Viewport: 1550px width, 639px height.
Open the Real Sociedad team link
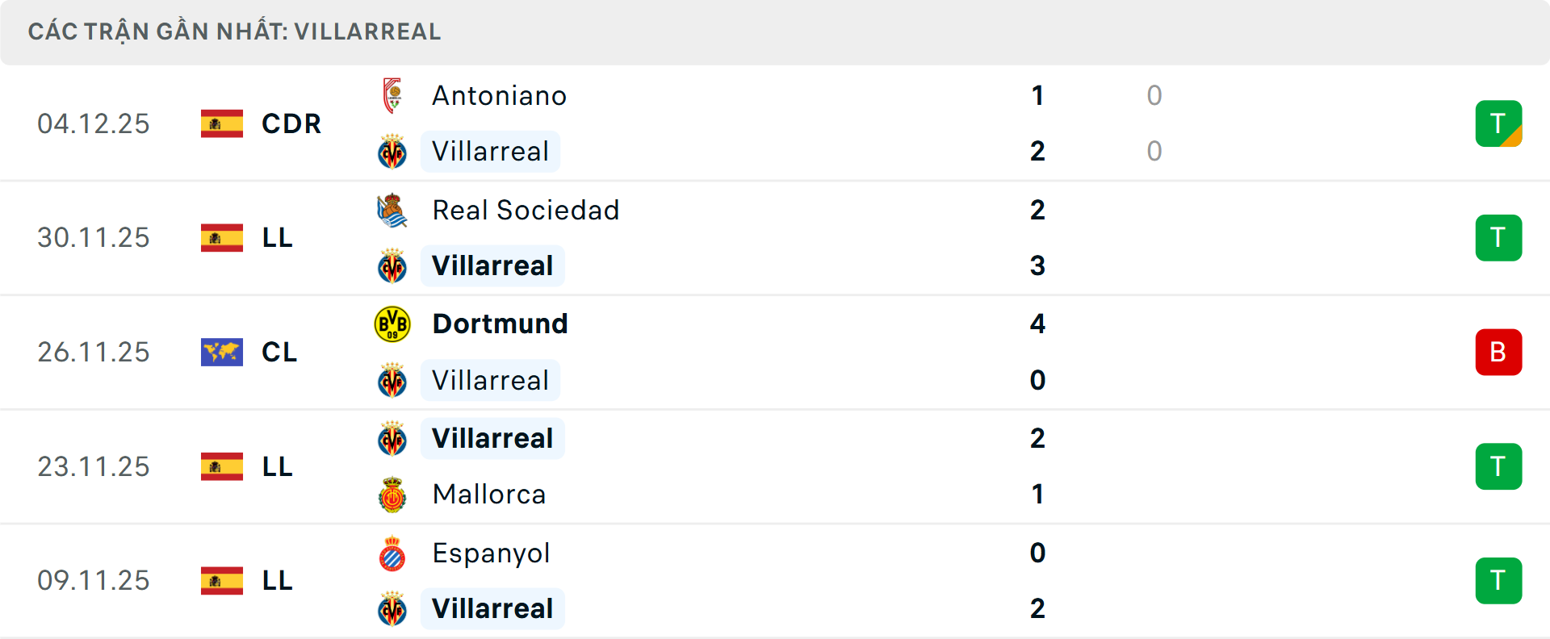coord(526,211)
